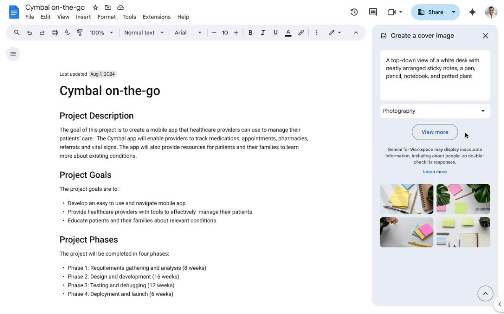
Task: Select the paint format tool
Action: pyautogui.click(x=80, y=32)
